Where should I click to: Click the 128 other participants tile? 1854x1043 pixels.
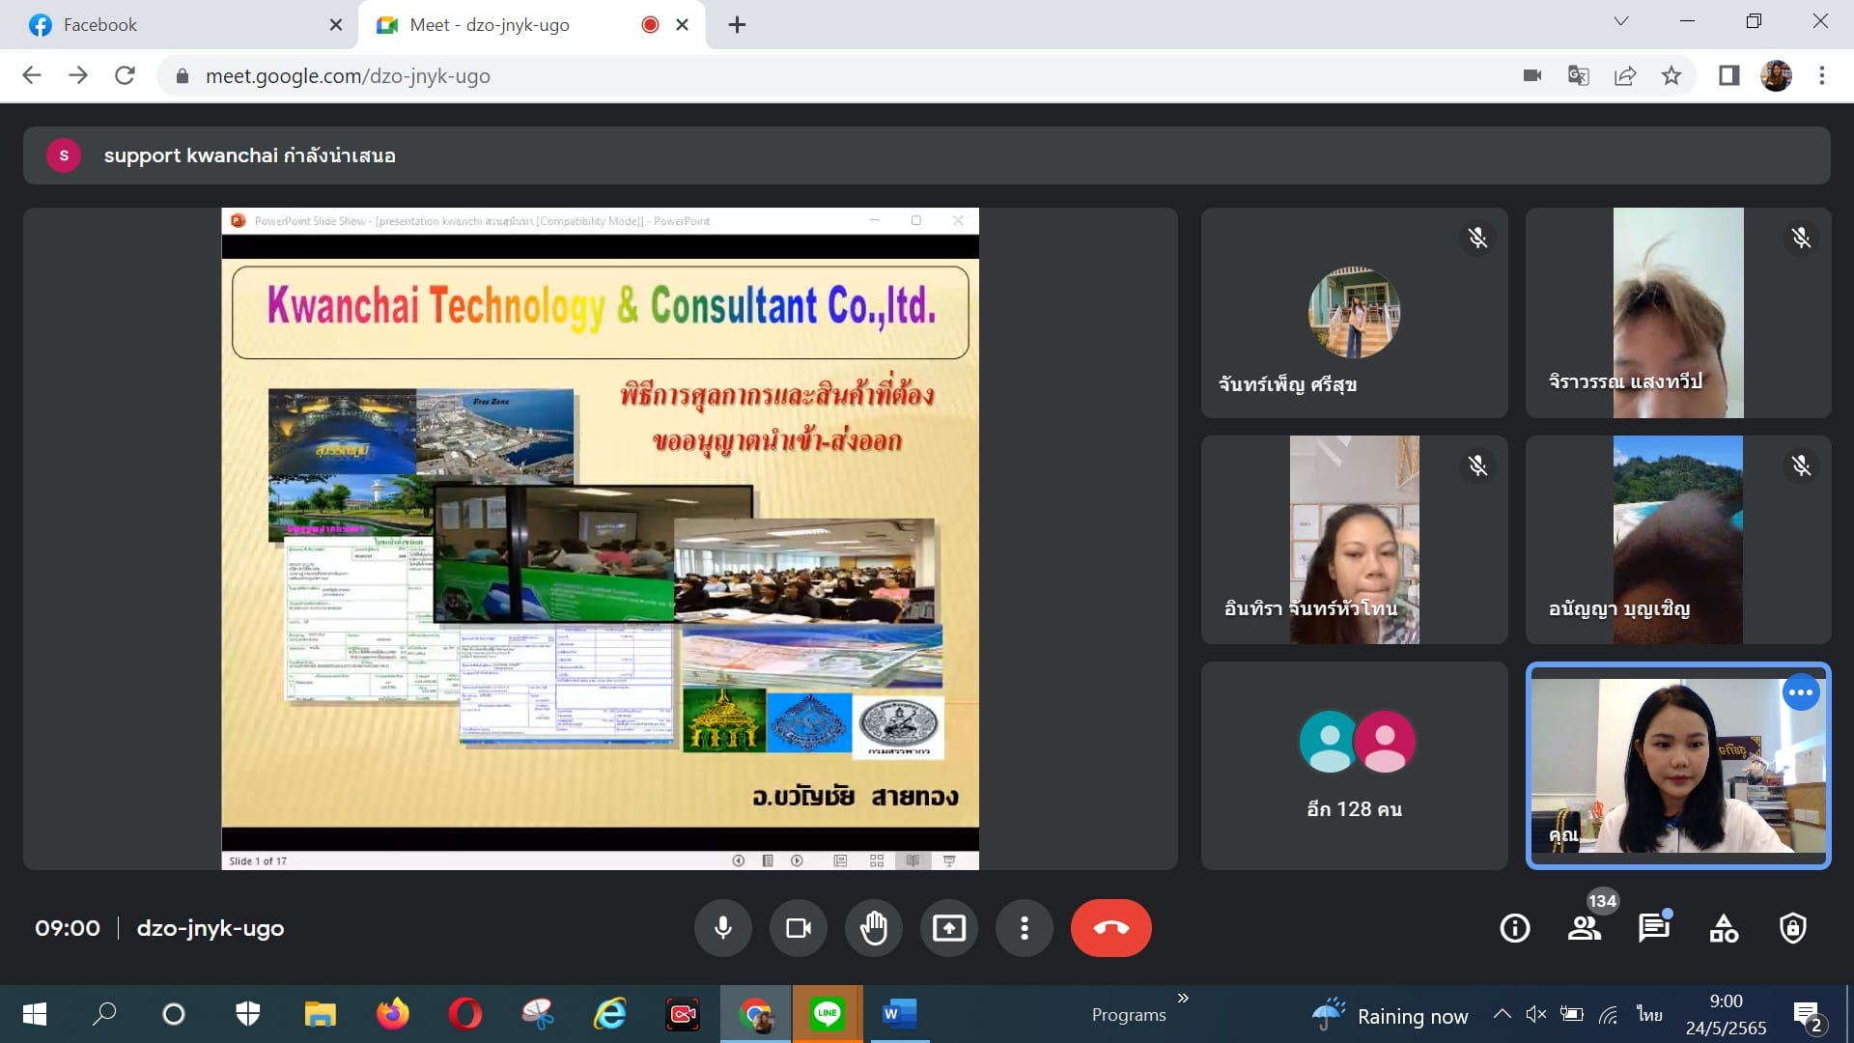click(1354, 765)
